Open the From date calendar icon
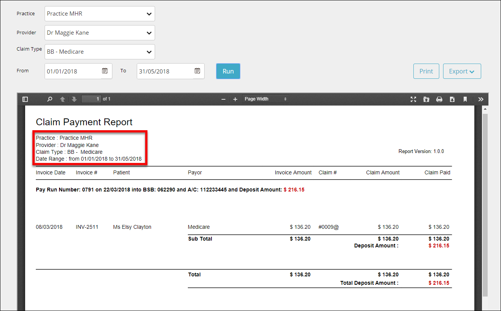The image size is (501, 311). (x=105, y=71)
